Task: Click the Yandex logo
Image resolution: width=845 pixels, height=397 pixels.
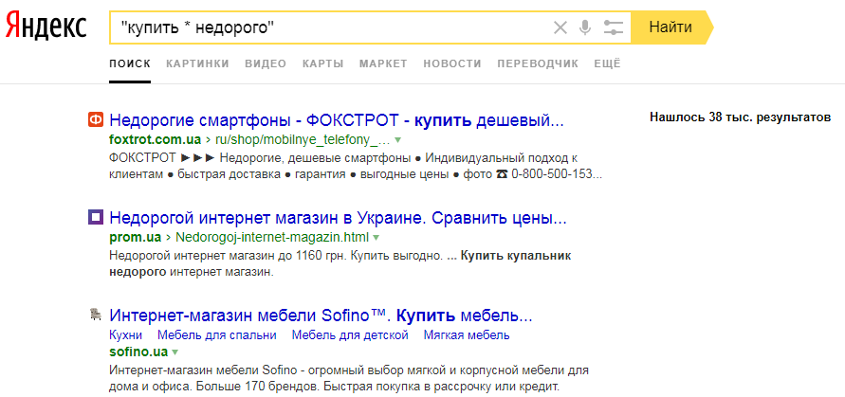Action: [46, 27]
